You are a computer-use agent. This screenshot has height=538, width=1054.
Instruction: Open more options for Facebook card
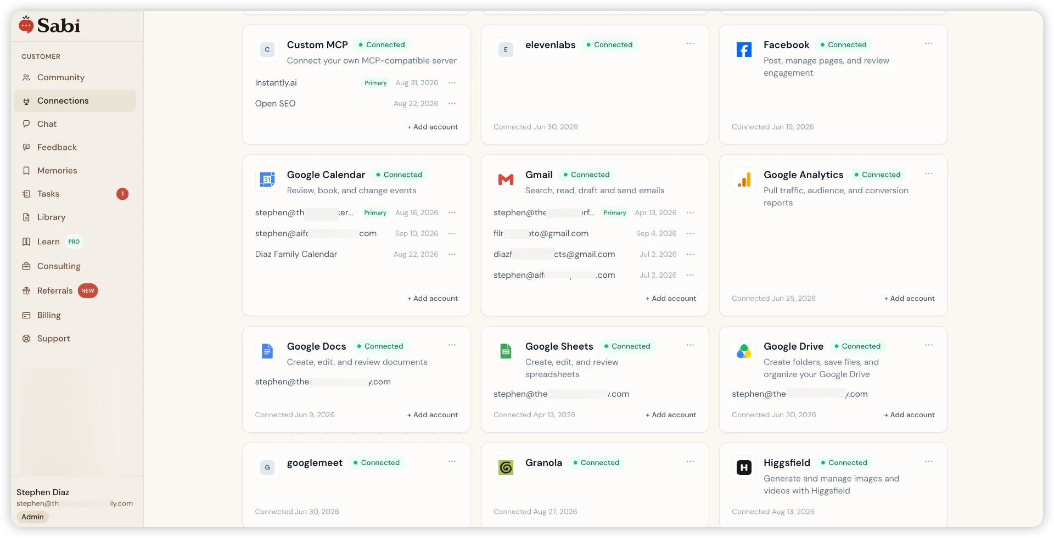click(928, 44)
